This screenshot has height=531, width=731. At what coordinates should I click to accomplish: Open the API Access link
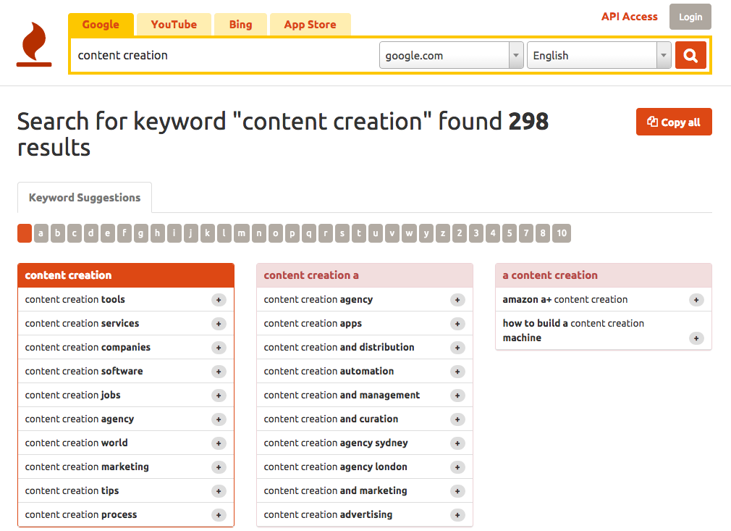click(630, 17)
